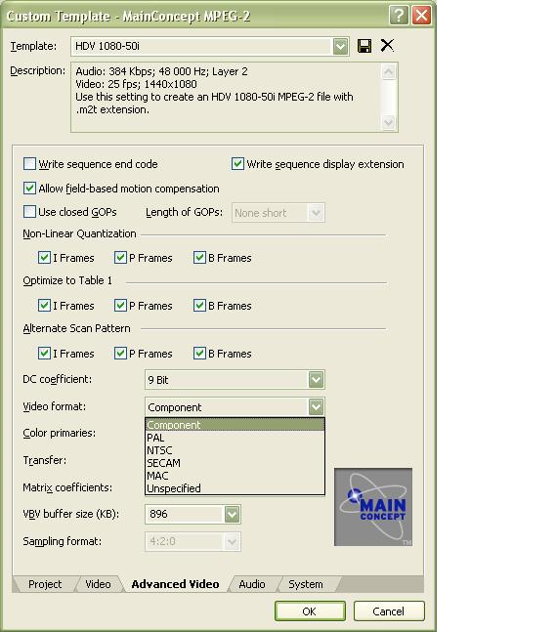Delete template with the X icon
Viewport: 556px width, 632px height.
pyautogui.click(x=387, y=46)
